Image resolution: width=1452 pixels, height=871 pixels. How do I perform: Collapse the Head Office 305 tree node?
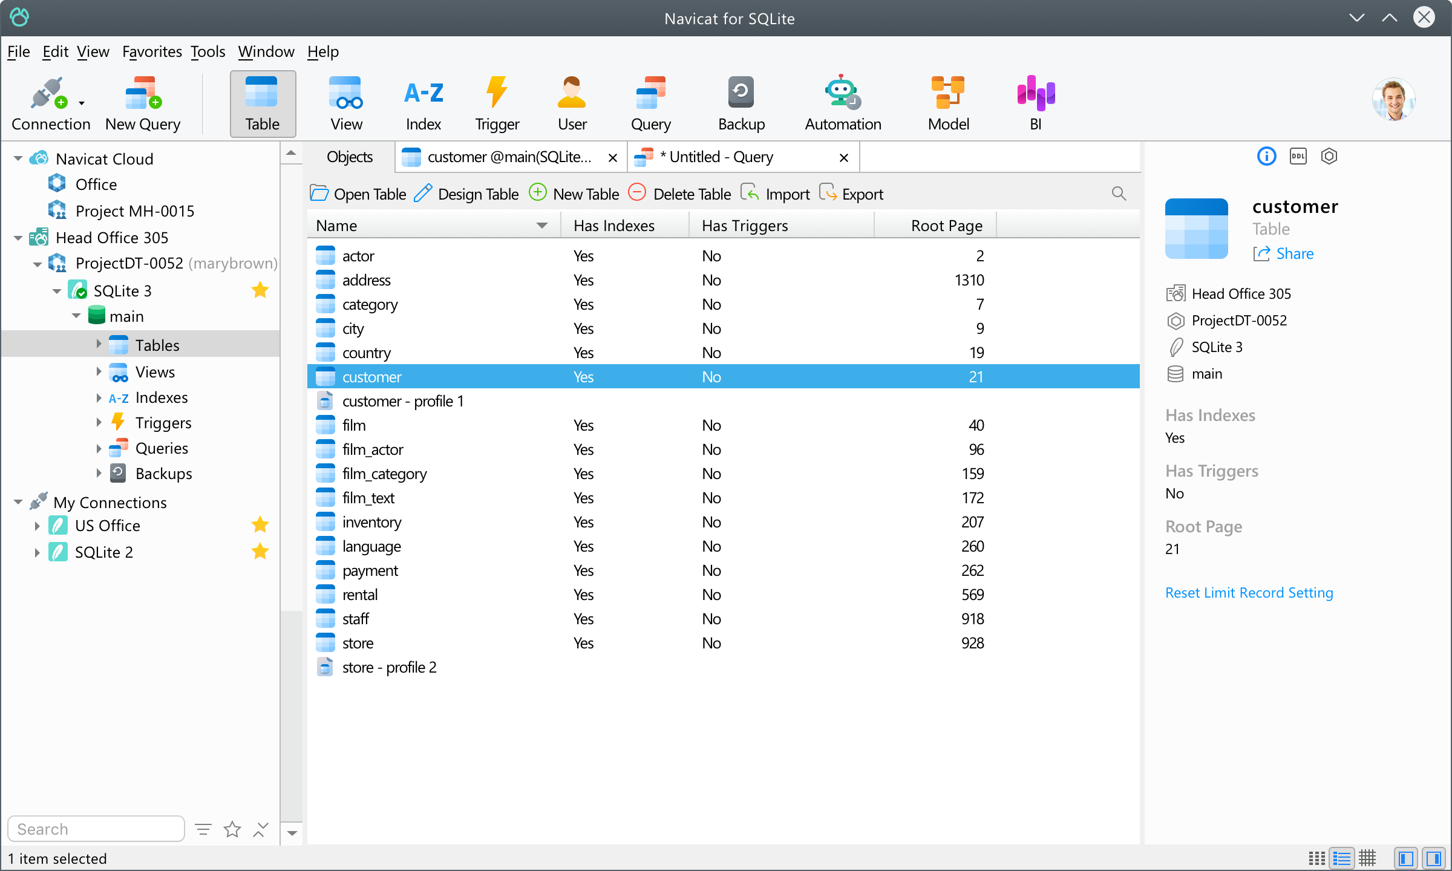coord(18,237)
